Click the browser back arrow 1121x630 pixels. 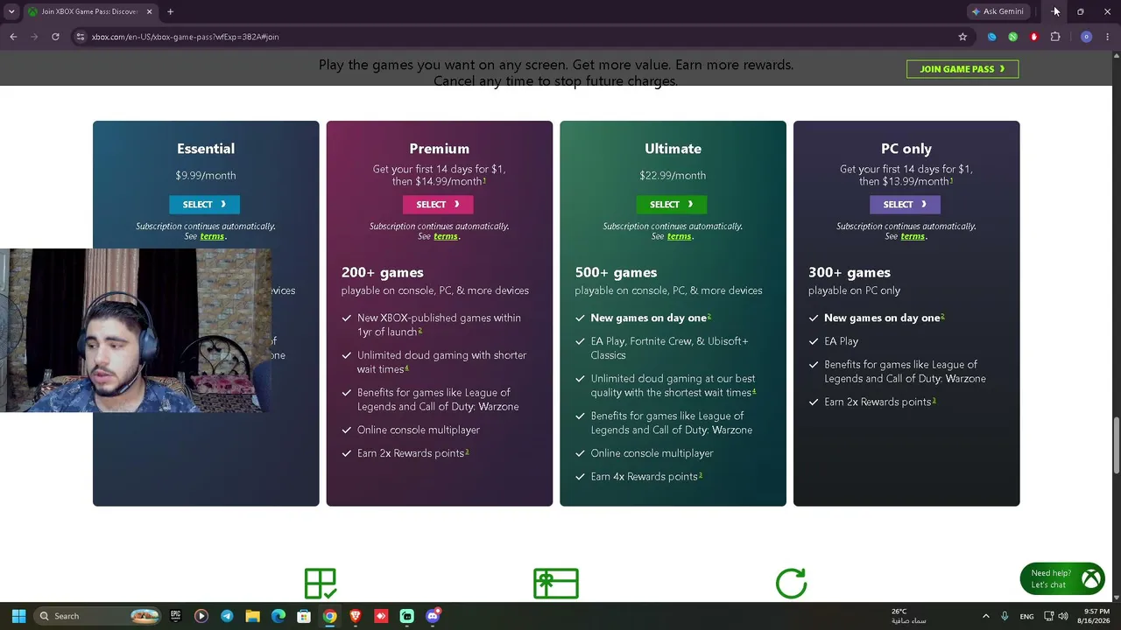click(13, 37)
